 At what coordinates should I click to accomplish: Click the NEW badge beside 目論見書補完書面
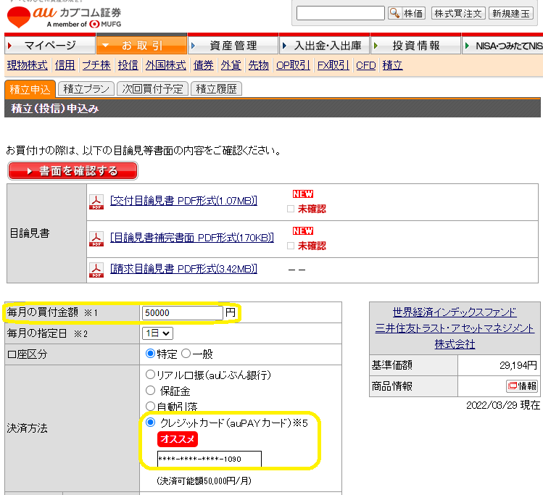click(x=302, y=231)
